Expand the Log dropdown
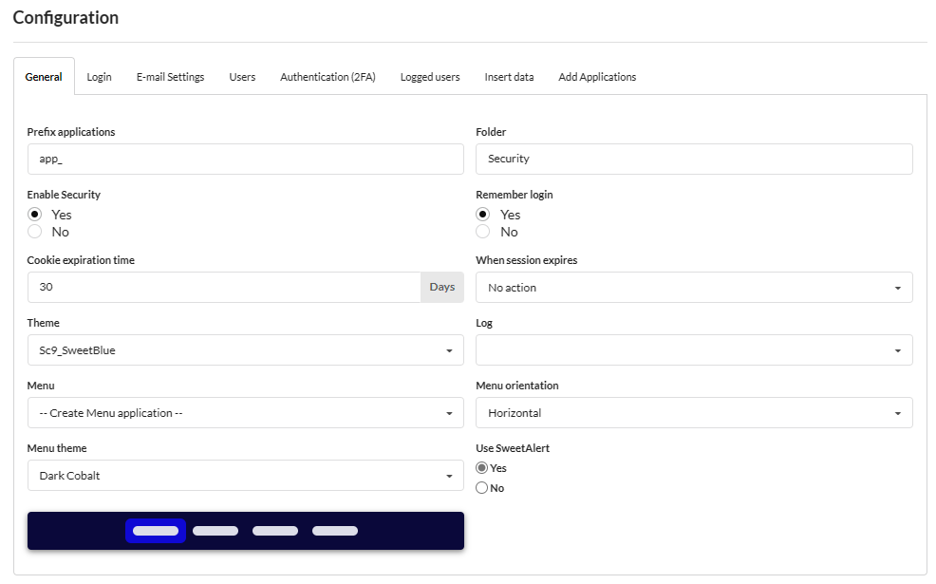936x584 pixels. tap(693, 349)
